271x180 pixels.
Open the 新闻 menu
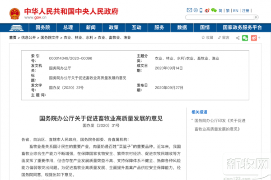pos(91,27)
